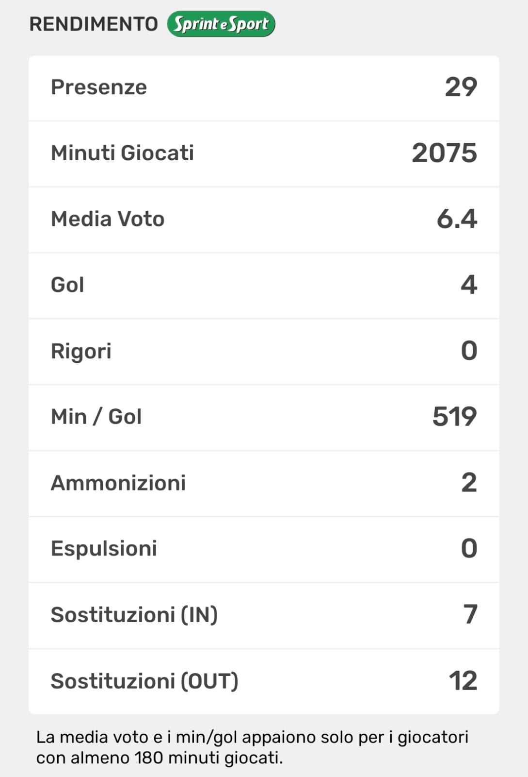Tap the Rigori row label

[x=81, y=351]
